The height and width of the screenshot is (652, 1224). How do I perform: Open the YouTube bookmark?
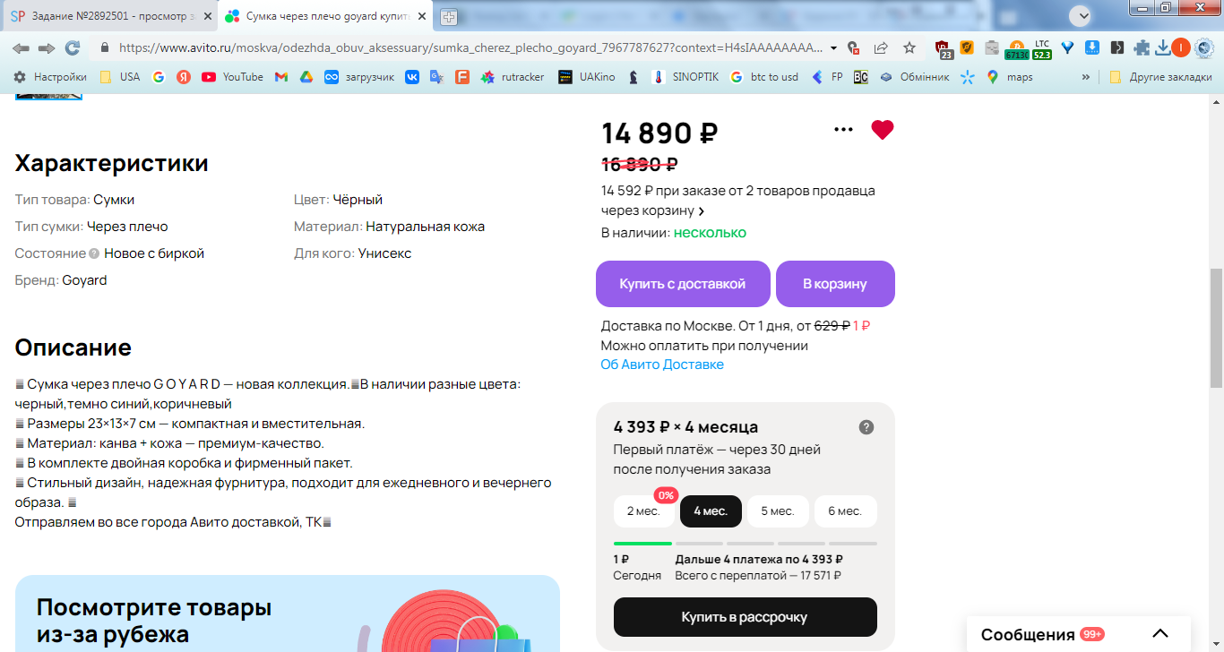[233, 77]
